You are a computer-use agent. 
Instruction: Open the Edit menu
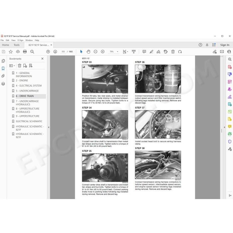(x=7, y=40)
